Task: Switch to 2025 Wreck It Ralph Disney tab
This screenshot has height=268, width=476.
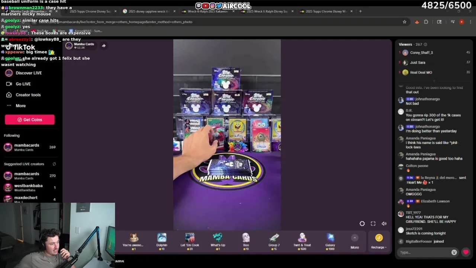Action: pos(267,11)
